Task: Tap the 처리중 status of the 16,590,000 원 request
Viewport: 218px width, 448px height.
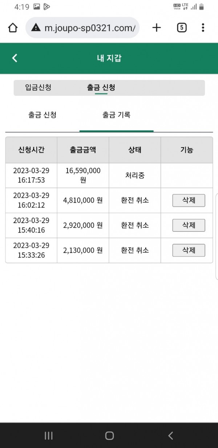Action: click(134, 175)
